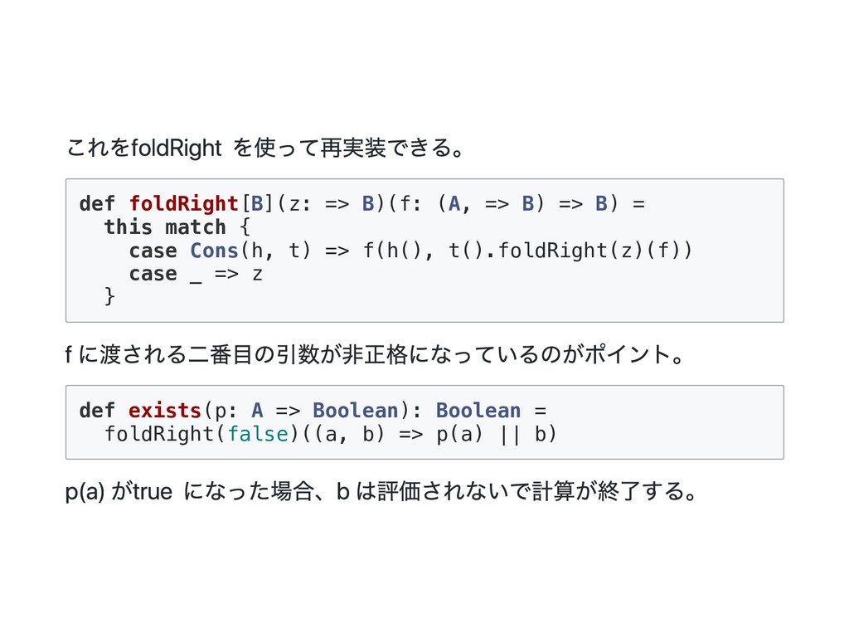Viewport: 849px width, 638px height.
Task: Click the green false literal
Action: pyautogui.click(x=257, y=434)
